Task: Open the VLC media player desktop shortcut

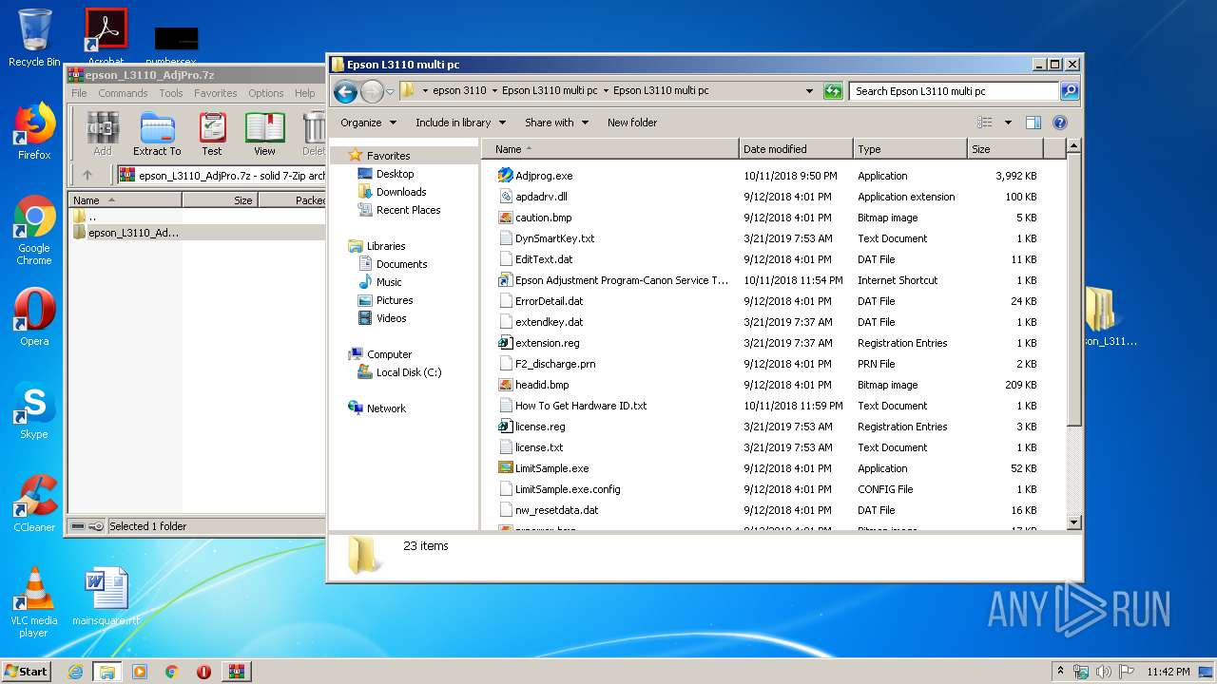Action: [x=34, y=603]
